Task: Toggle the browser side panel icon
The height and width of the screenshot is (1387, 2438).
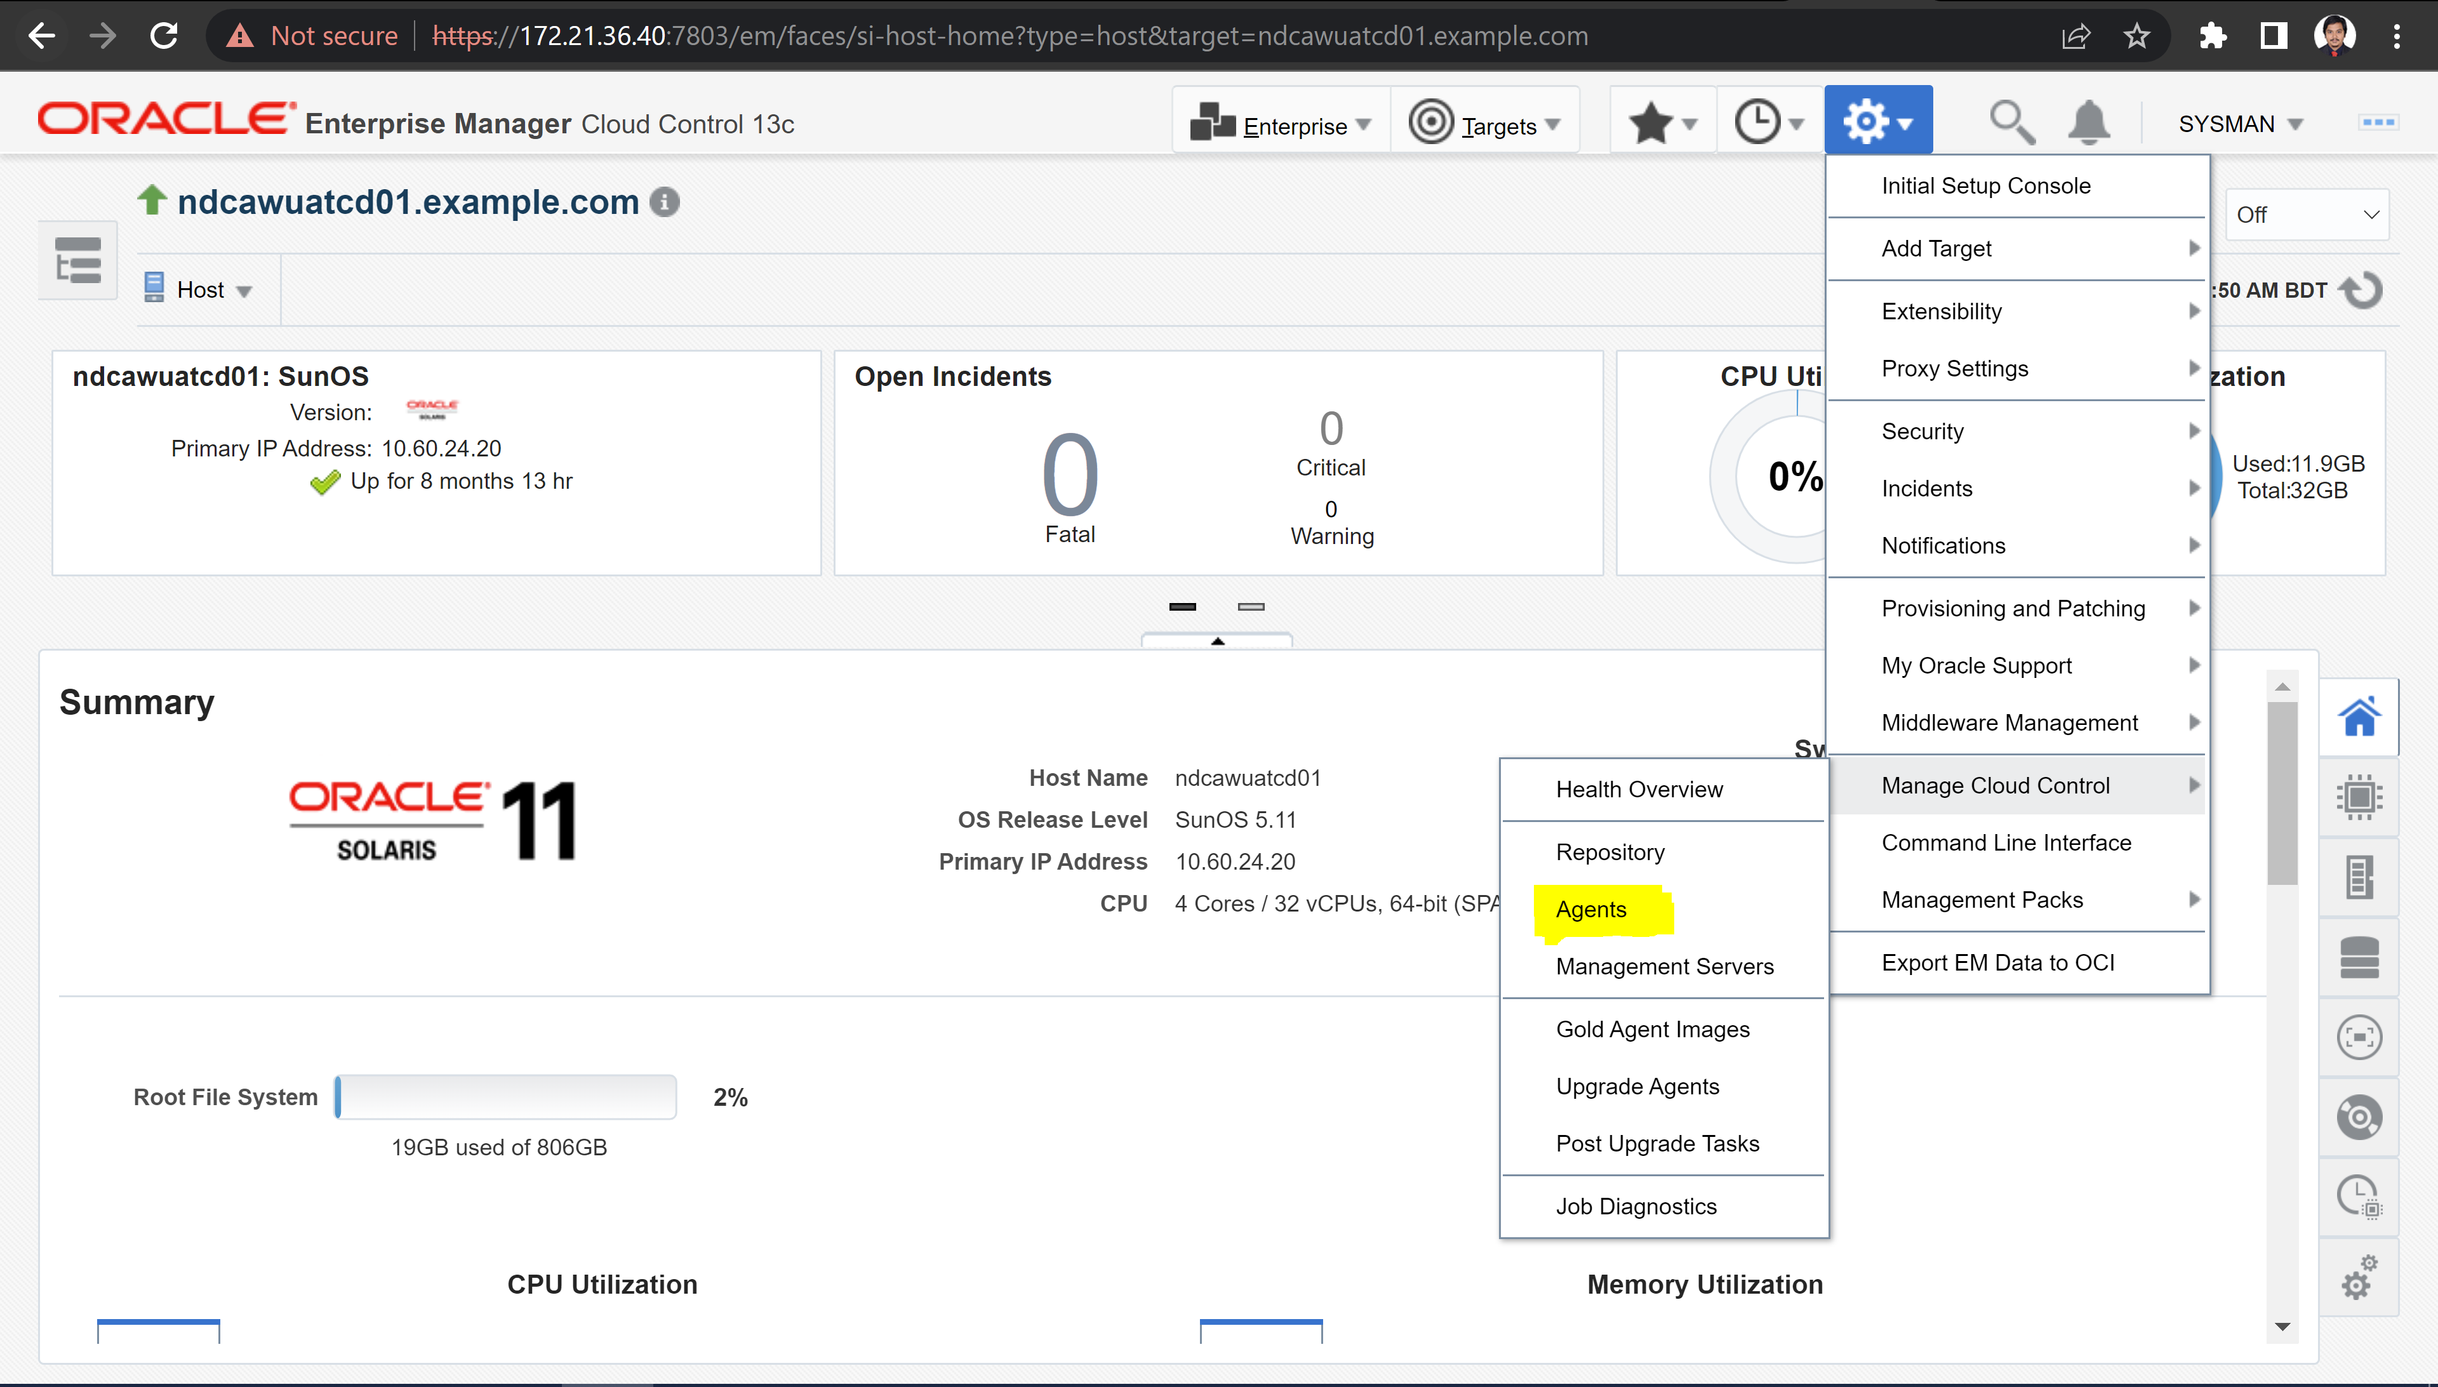Action: click(2273, 36)
